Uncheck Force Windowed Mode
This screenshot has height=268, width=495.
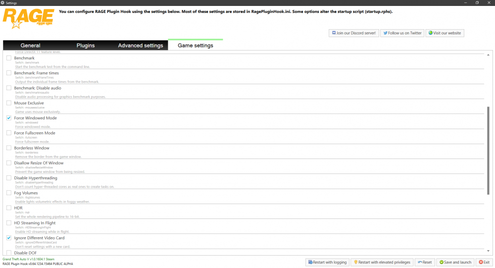pos(9,118)
